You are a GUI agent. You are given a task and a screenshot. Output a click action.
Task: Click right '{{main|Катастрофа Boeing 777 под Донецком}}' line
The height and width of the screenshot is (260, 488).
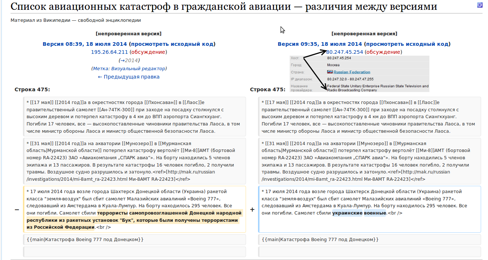[370, 240]
